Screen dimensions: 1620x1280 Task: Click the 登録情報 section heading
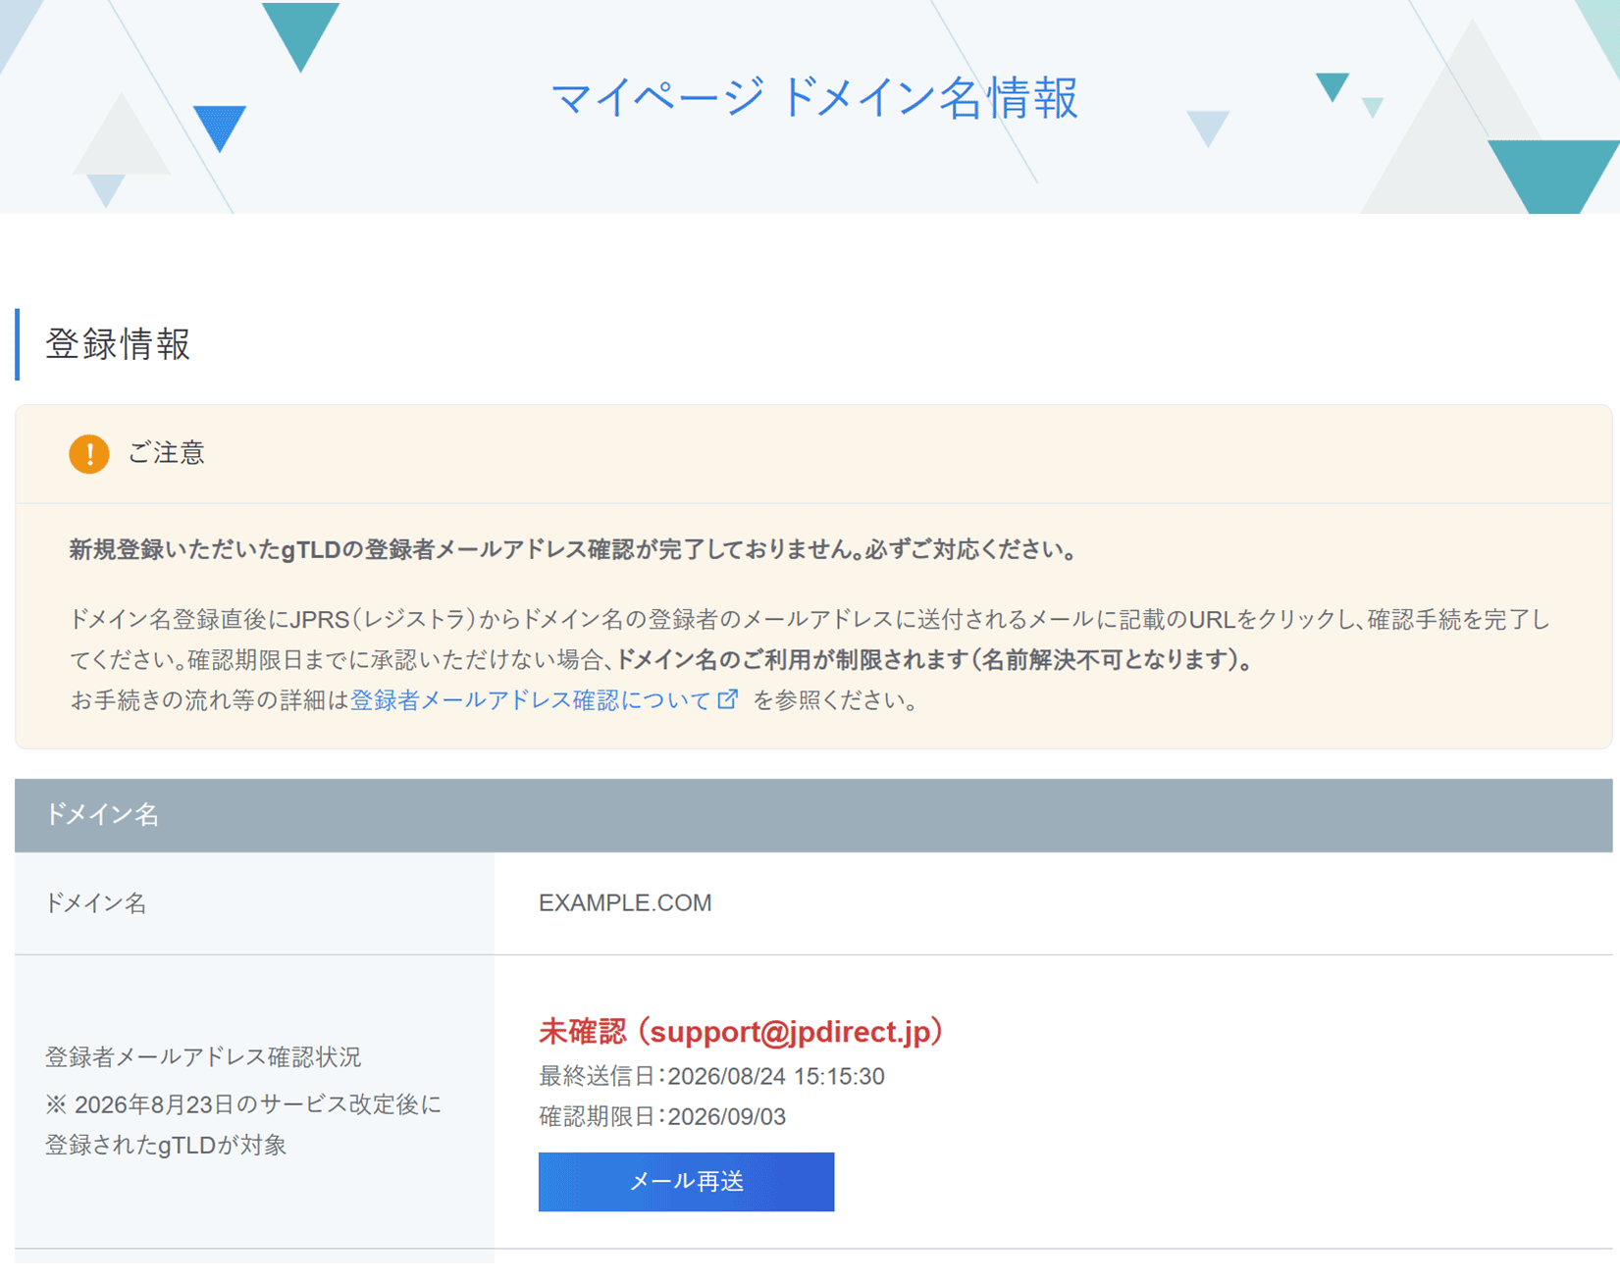(x=118, y=344)
